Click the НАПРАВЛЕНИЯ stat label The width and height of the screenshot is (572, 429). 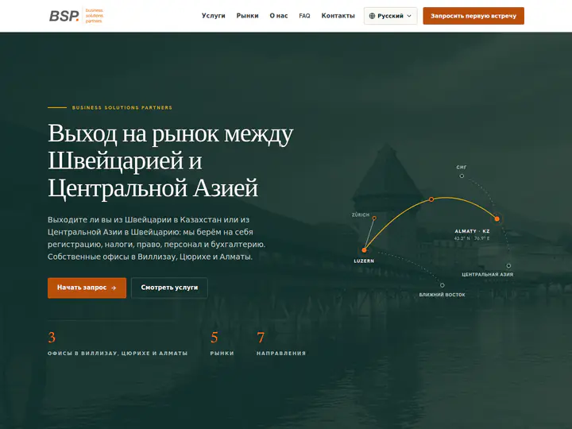281,353
